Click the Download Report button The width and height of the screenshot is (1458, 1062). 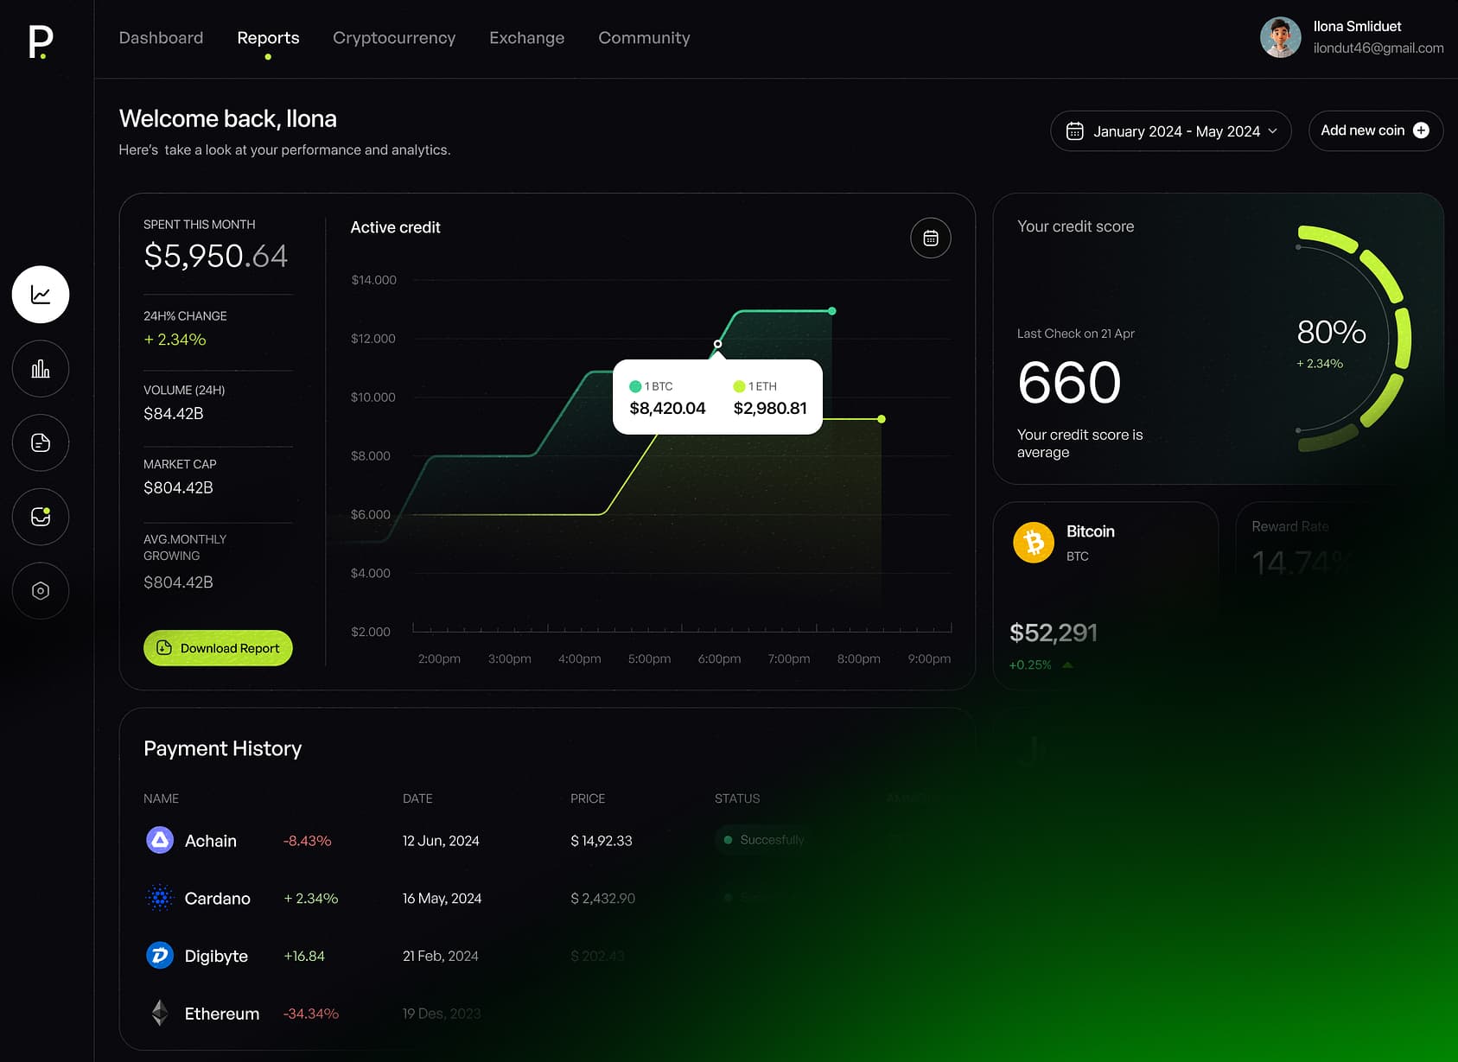[x=217, y=647]
